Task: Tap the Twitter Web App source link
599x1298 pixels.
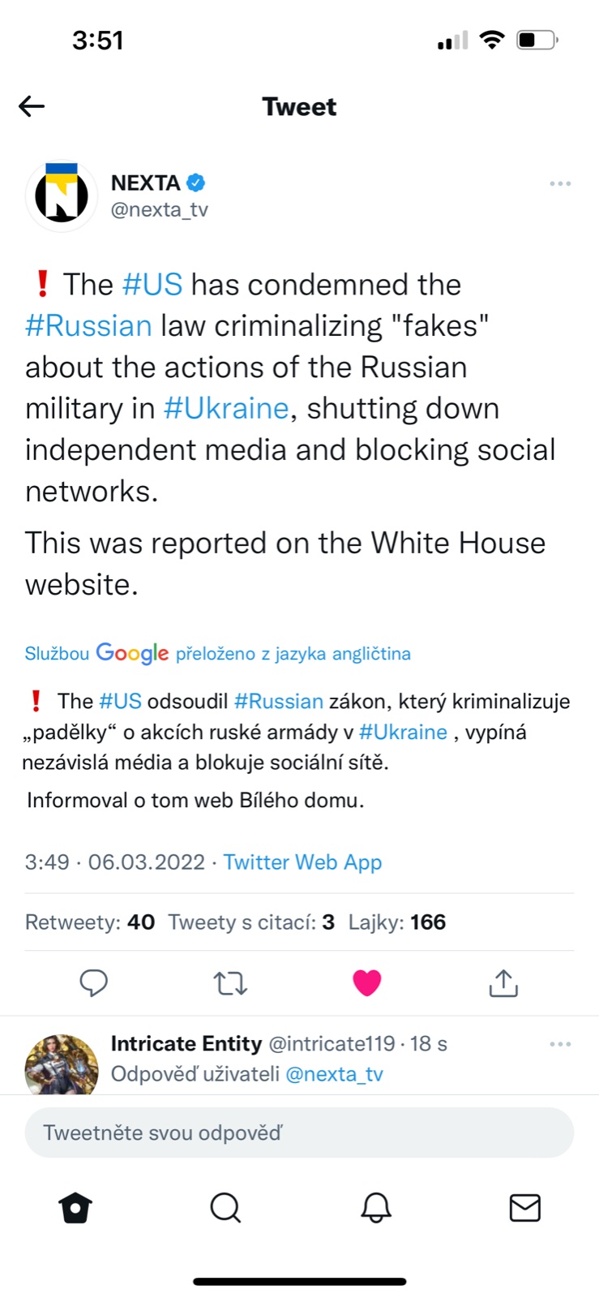Action: click(302, 862)
